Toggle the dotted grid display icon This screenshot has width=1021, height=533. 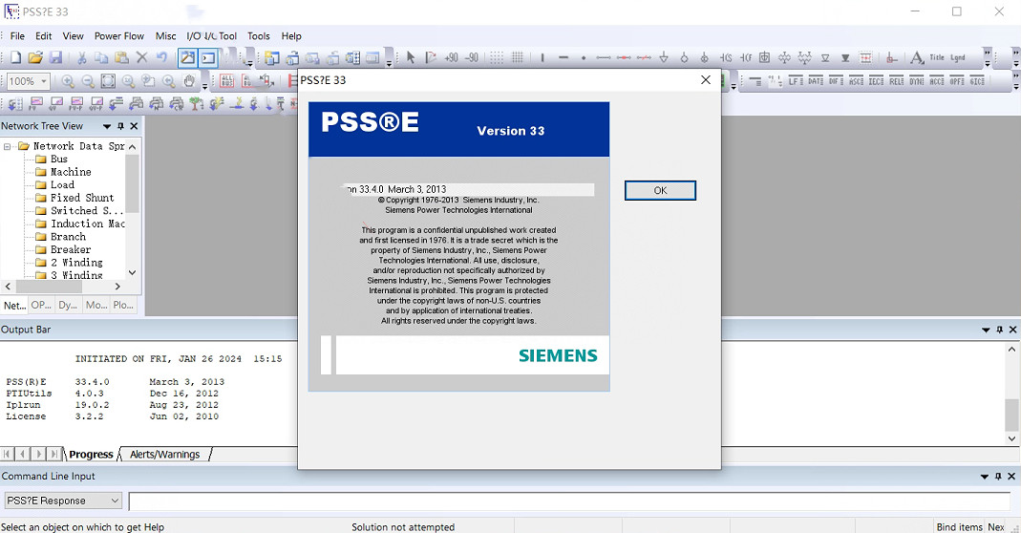click(x=497, y=58)
